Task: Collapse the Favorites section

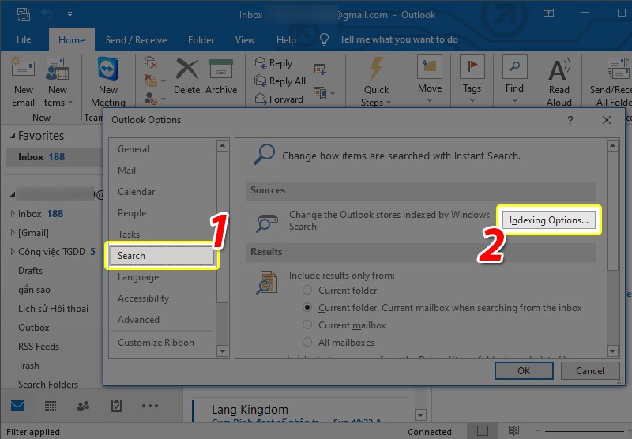Action: tap(13, 136)
